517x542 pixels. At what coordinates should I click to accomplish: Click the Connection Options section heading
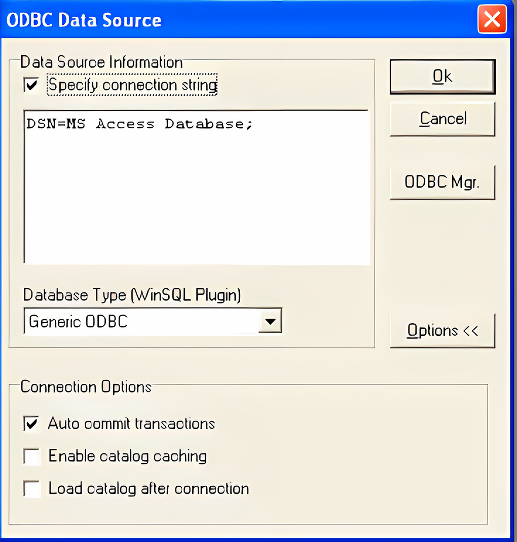[x=83, y=386]
